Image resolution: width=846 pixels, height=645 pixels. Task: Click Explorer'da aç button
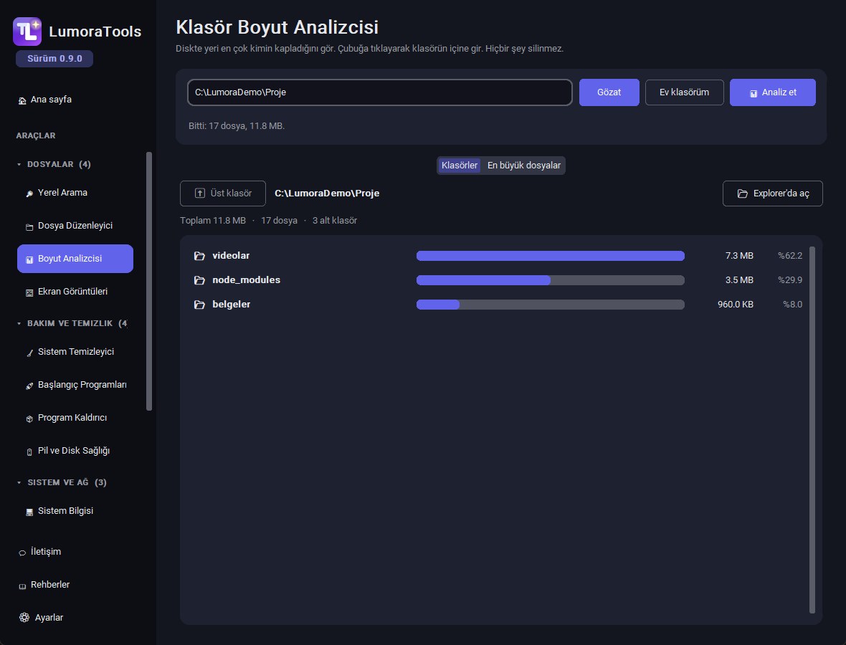coord(773,193)
